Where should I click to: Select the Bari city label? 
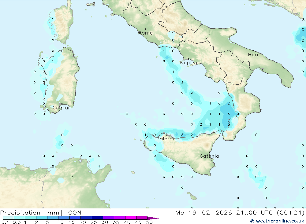253,55
